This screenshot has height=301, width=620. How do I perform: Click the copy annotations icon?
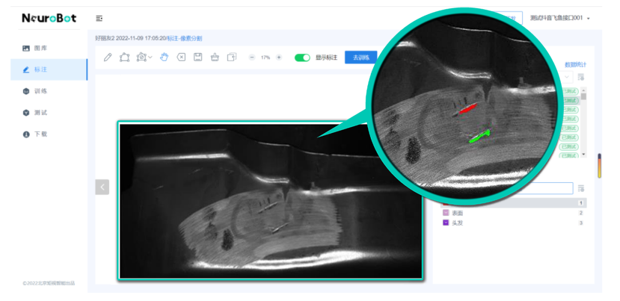coord(232,57)
